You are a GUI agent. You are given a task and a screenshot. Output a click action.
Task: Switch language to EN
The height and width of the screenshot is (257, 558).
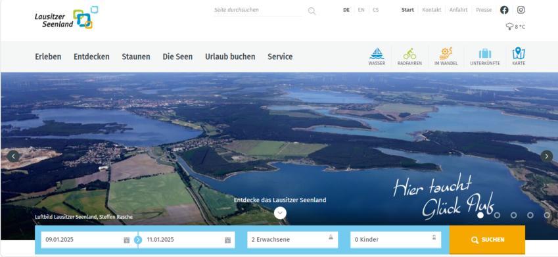pyautogui.click(x=361, y=10)
